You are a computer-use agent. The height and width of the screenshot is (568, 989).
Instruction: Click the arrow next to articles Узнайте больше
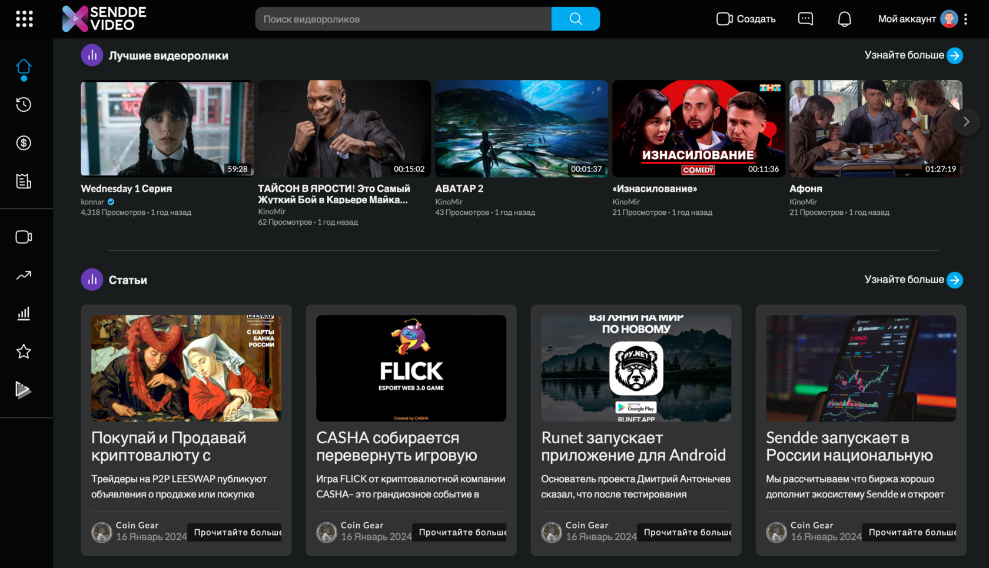click(x=955, y=280)
